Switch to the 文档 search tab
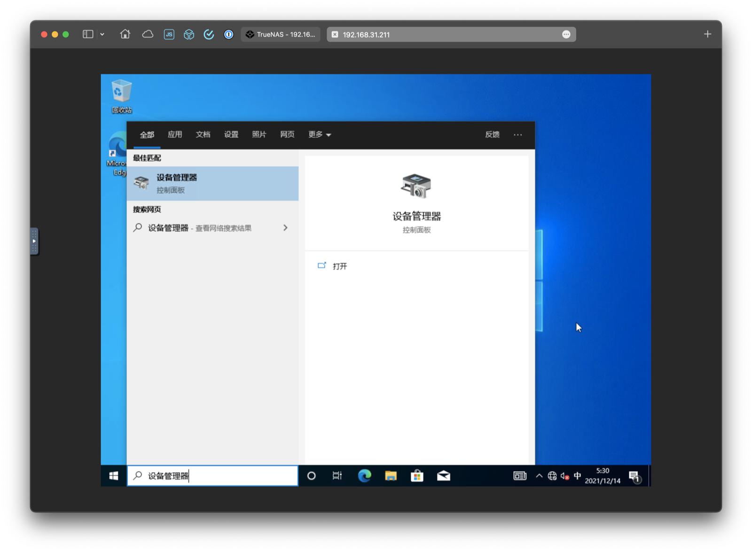Image resolution: width=752 pixels, height=552 pixels. click(x=203, y=134)
